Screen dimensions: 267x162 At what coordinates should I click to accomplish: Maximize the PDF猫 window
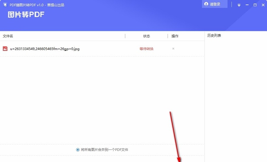tap(255, 5)
